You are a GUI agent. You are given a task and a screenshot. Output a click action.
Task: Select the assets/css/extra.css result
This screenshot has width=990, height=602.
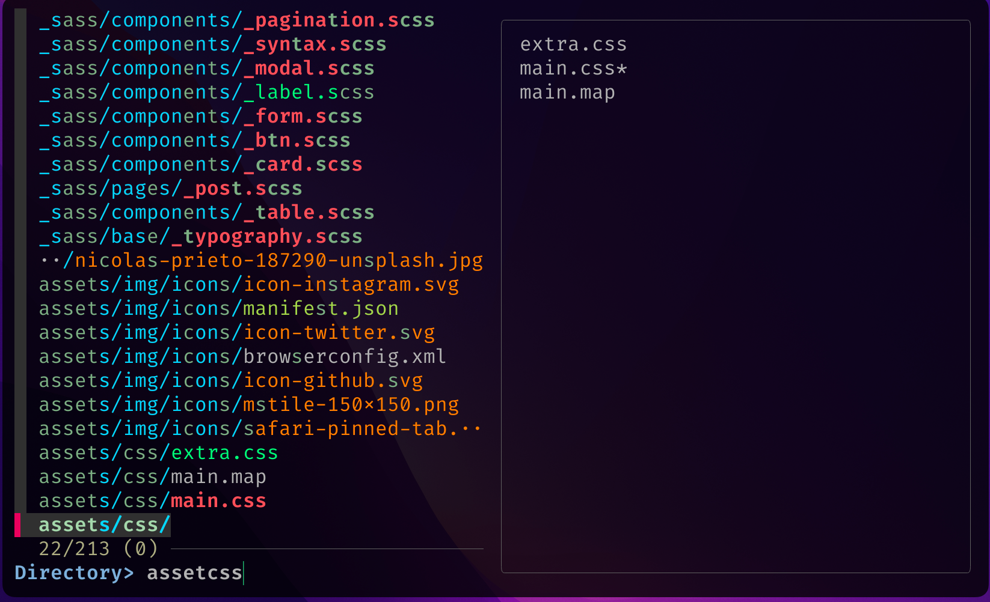[x=158, y=453]
